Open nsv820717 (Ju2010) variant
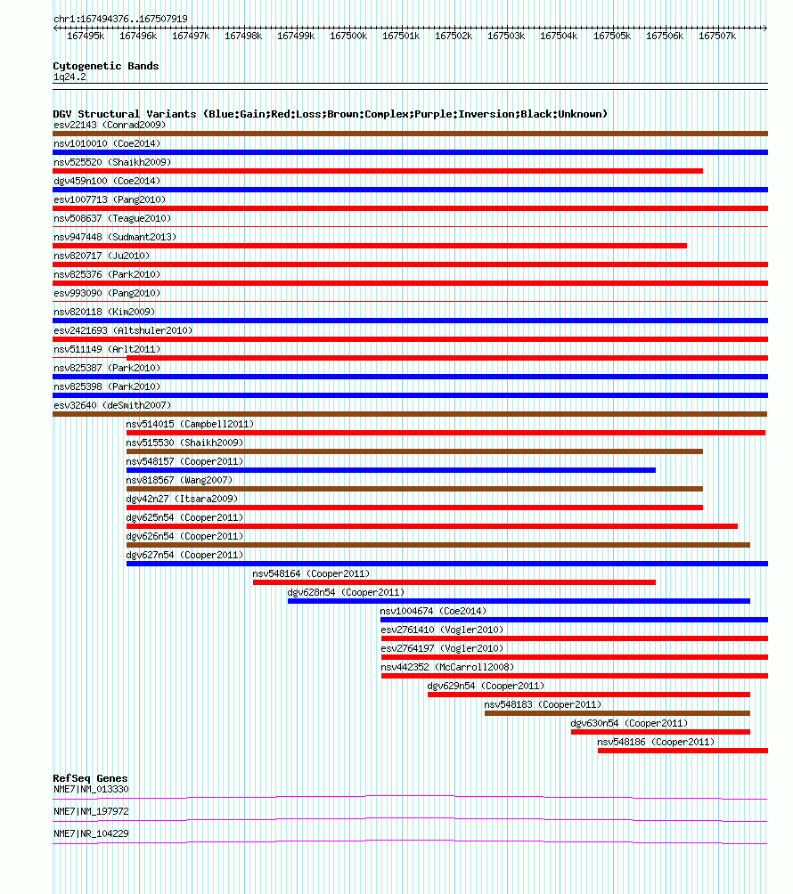Screen dimensions: 793x894 tap(102, 256)
